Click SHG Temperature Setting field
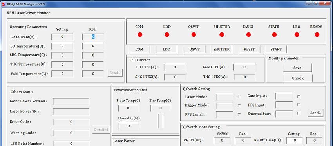 (x=62, y=55)
